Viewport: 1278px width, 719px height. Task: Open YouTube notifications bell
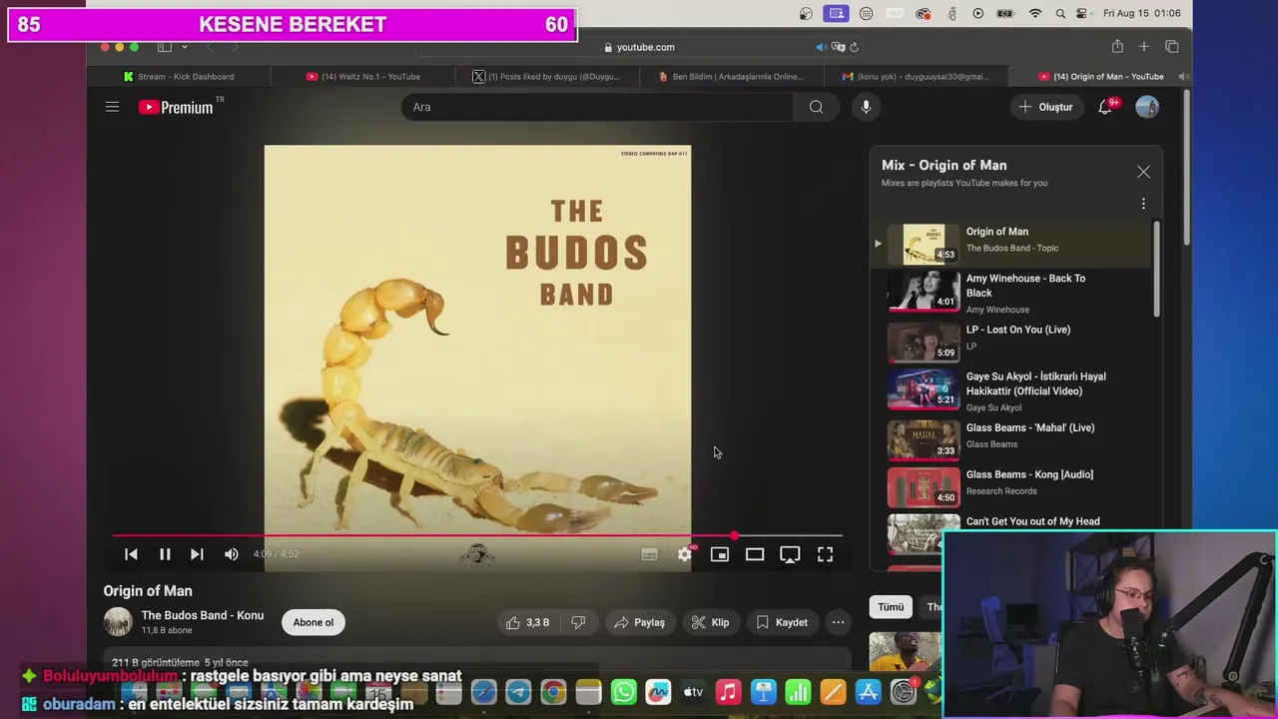(1105, 107)
